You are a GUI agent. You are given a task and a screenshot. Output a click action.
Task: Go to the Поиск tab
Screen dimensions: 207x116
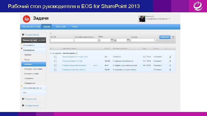75,27
